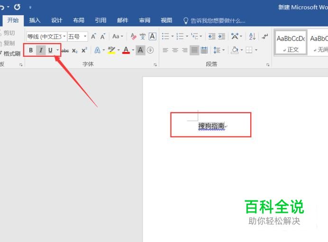
Task: Open Clipboard dialog launcher
Action: tap(21, 65)
